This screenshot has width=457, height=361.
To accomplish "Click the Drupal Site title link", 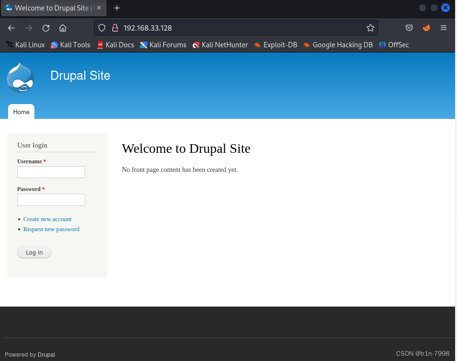I will point(80,76).
